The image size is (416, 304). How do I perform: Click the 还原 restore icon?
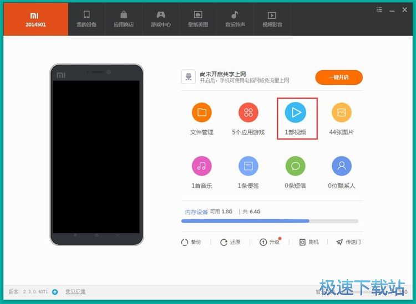pos(224,242)
